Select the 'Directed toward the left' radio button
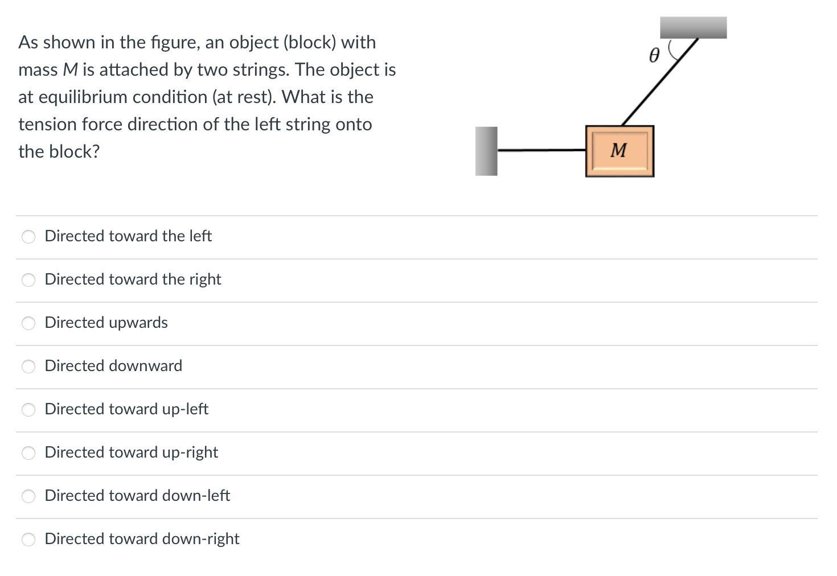This screenshot has width=837, height=576. coord(28,236)
